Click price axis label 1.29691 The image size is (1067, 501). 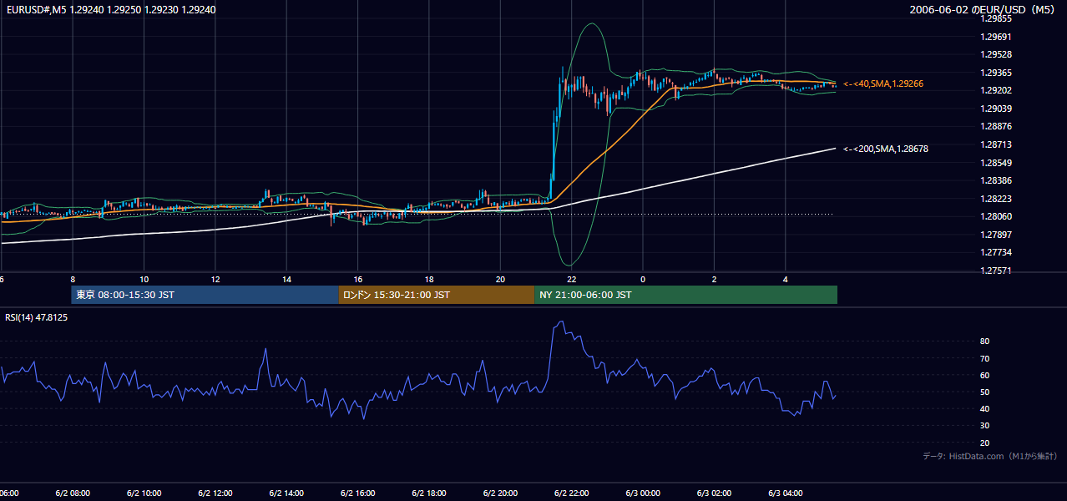996,37
